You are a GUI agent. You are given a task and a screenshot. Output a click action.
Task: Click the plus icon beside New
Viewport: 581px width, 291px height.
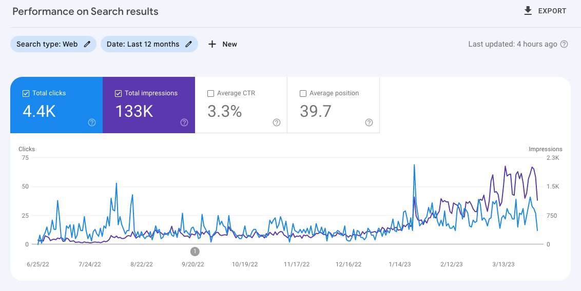(x=212, y=44)
